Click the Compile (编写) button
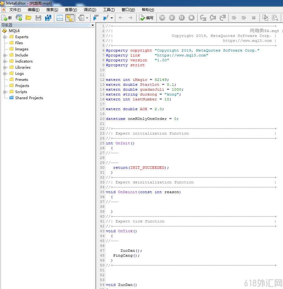 click(x=146, y=18)
